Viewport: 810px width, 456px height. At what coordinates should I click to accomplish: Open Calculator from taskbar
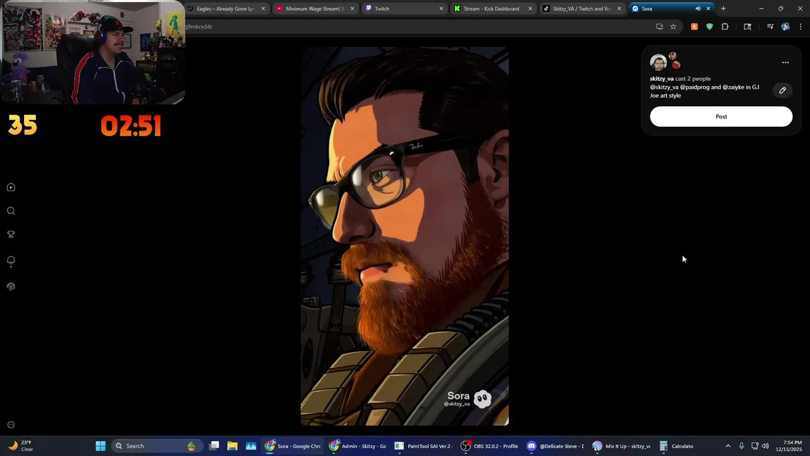[676, 446]
